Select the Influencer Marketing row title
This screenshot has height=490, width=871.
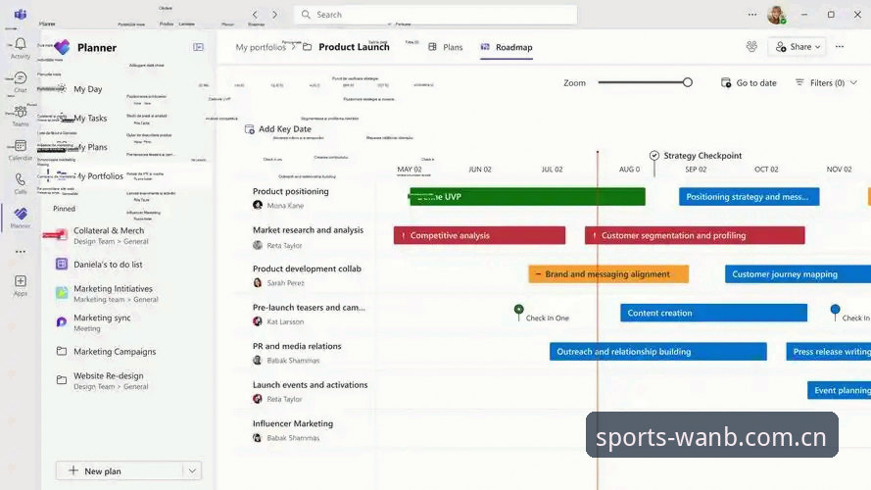[x=293, y=423]
